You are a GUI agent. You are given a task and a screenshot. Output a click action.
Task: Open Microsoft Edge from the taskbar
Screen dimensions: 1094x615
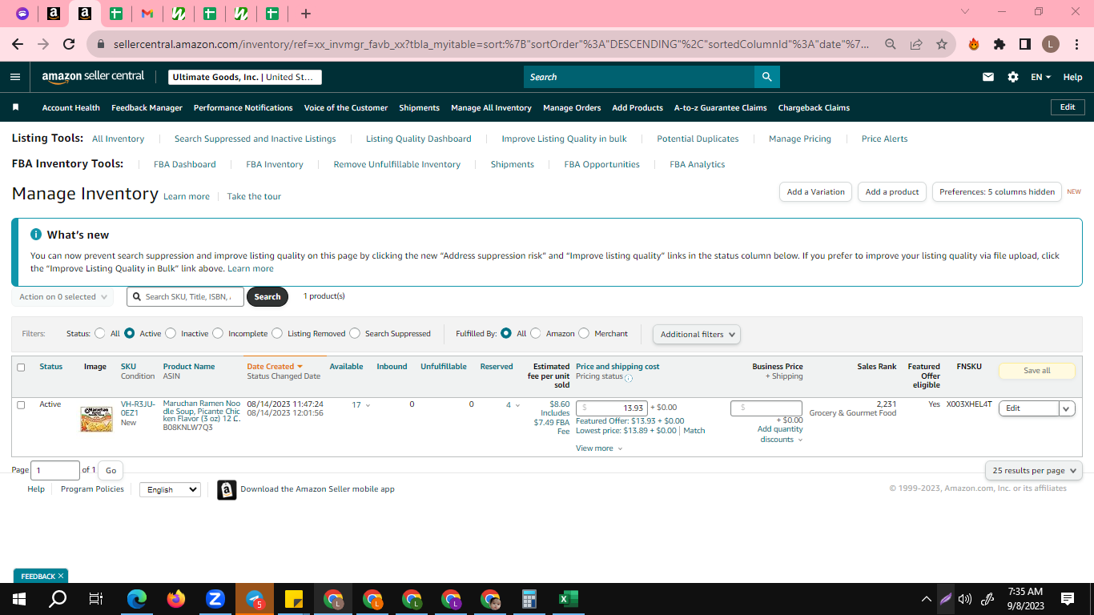tap(137, 599)
